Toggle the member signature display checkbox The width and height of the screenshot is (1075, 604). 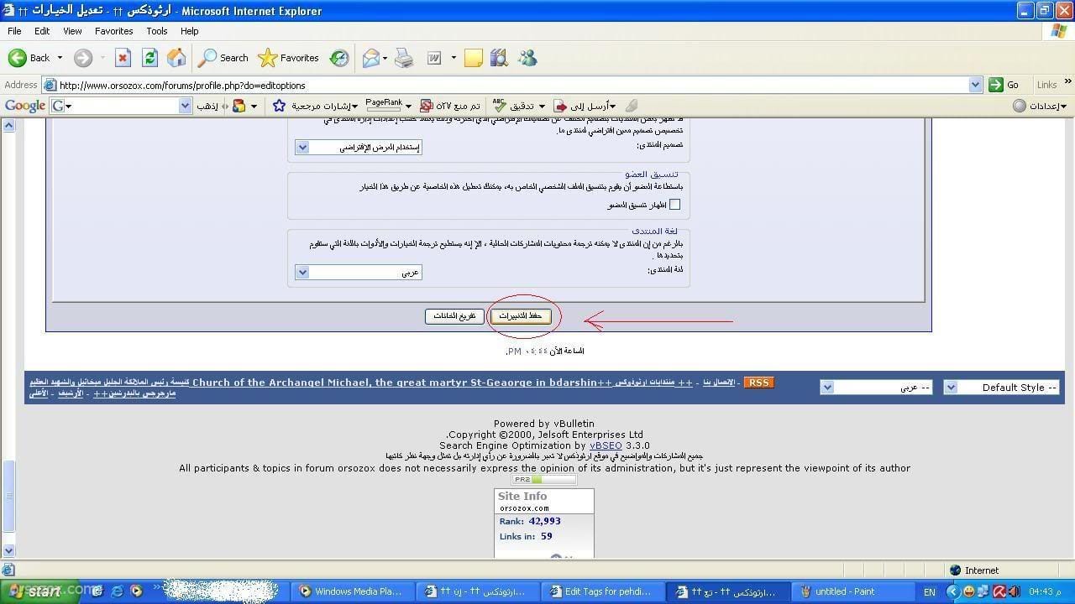point(674,205)
